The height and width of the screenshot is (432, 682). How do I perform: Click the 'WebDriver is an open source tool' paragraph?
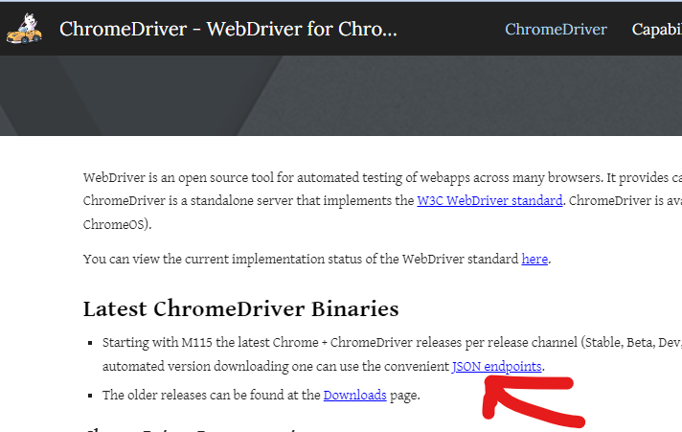382,200
